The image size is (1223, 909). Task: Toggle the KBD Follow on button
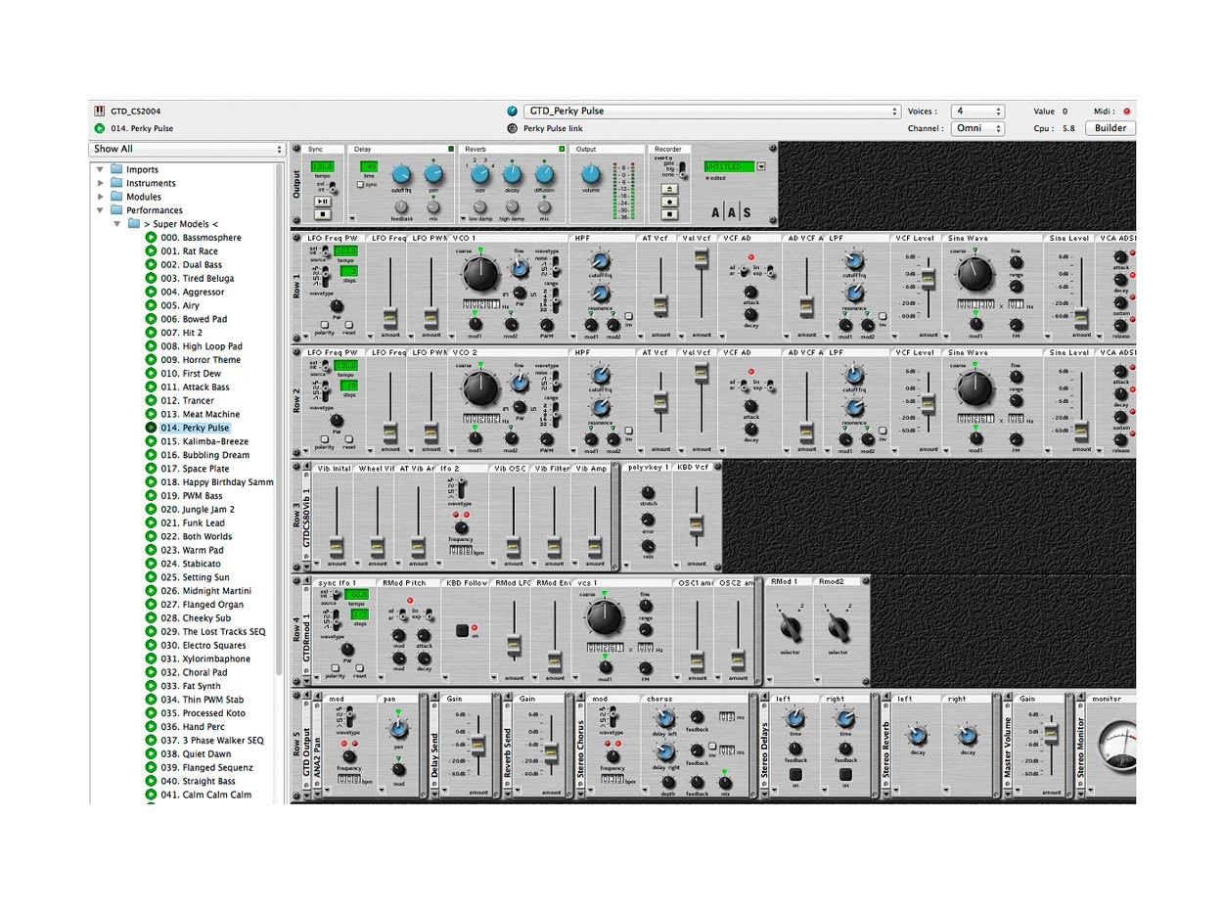[x=462, y=630]
